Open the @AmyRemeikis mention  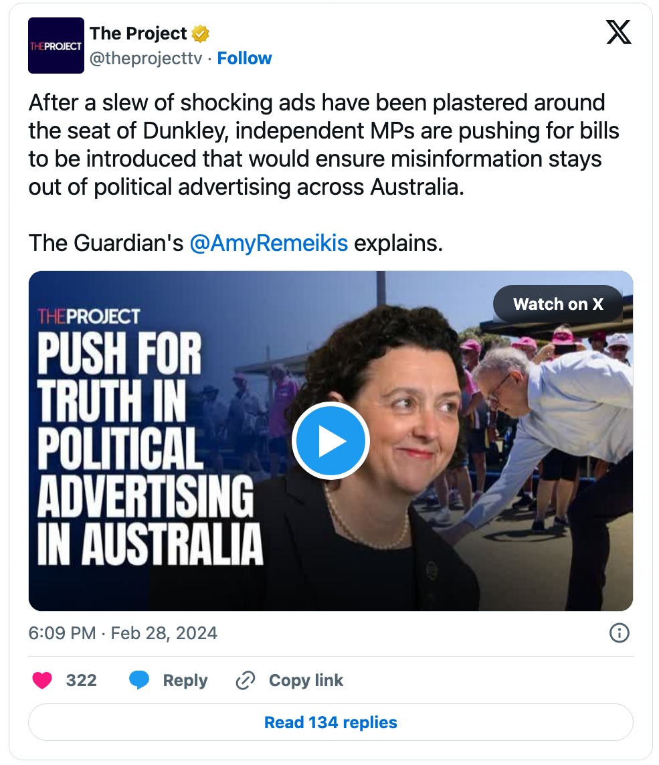pos(268,244)
